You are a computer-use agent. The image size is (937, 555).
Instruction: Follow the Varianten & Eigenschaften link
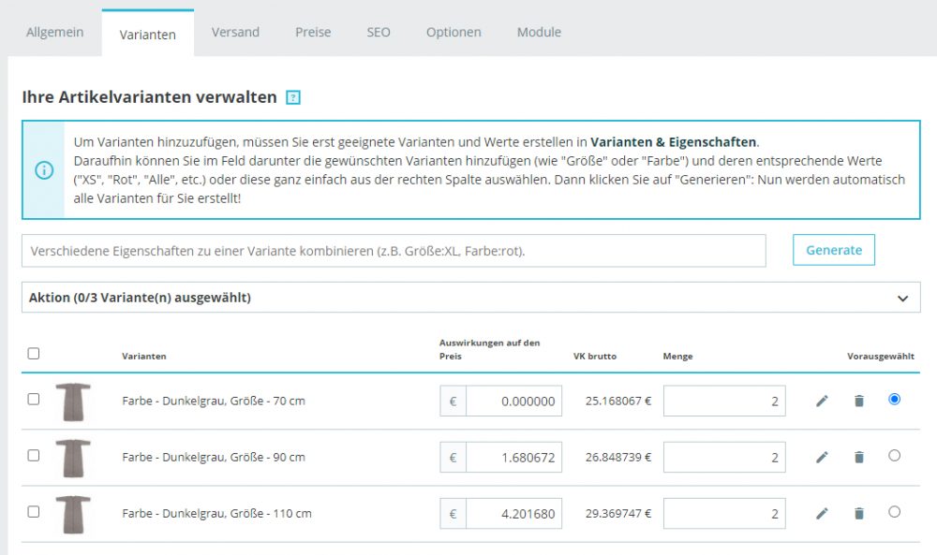tap(673, 142)
